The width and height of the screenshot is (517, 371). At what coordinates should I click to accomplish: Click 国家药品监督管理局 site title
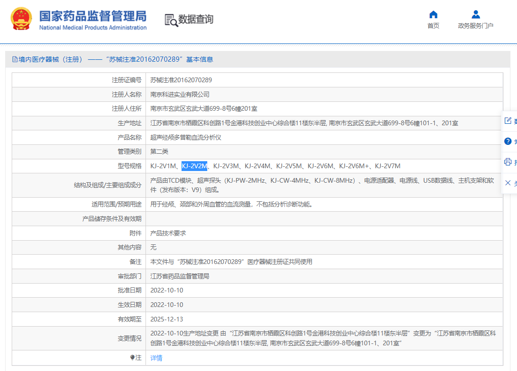tap(93, 16)
